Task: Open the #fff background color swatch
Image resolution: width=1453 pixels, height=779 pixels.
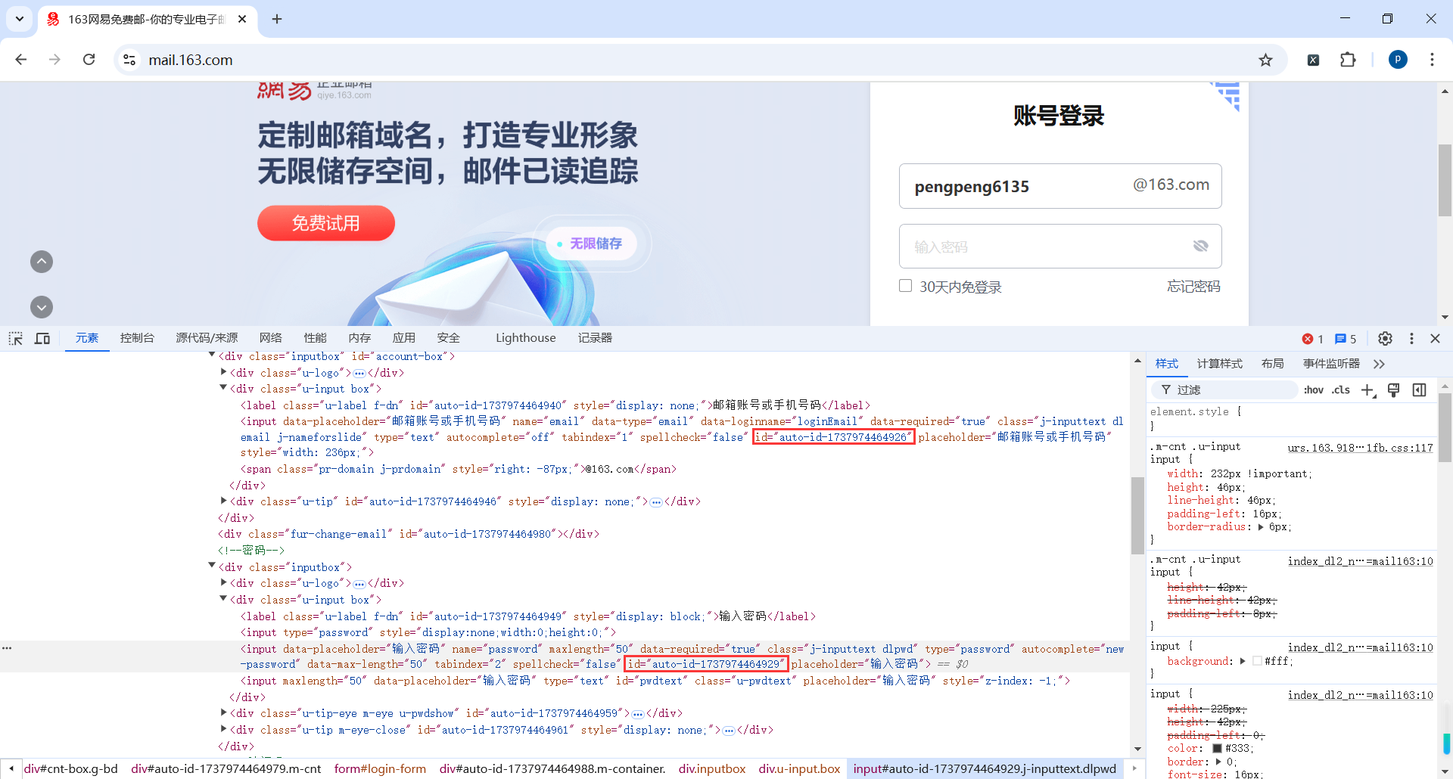Action: pos(1257,661)
